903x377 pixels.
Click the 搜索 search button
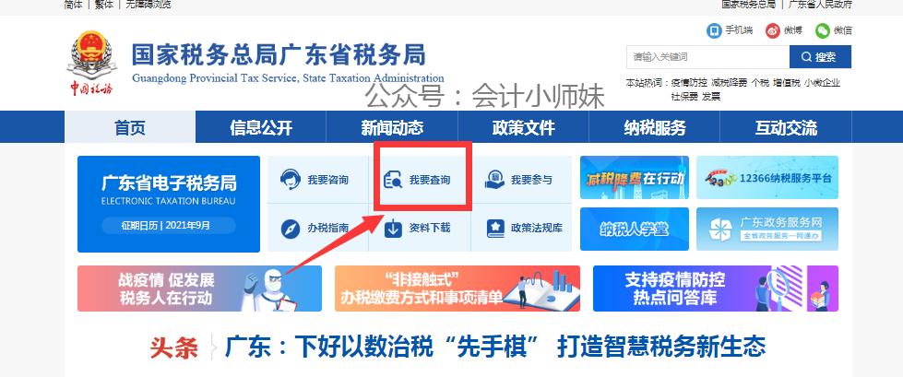coord(820,57)
